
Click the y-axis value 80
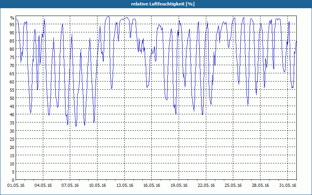(12, 49)
